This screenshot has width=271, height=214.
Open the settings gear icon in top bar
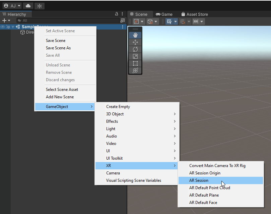pyautogui.click(x=40, y=6)
